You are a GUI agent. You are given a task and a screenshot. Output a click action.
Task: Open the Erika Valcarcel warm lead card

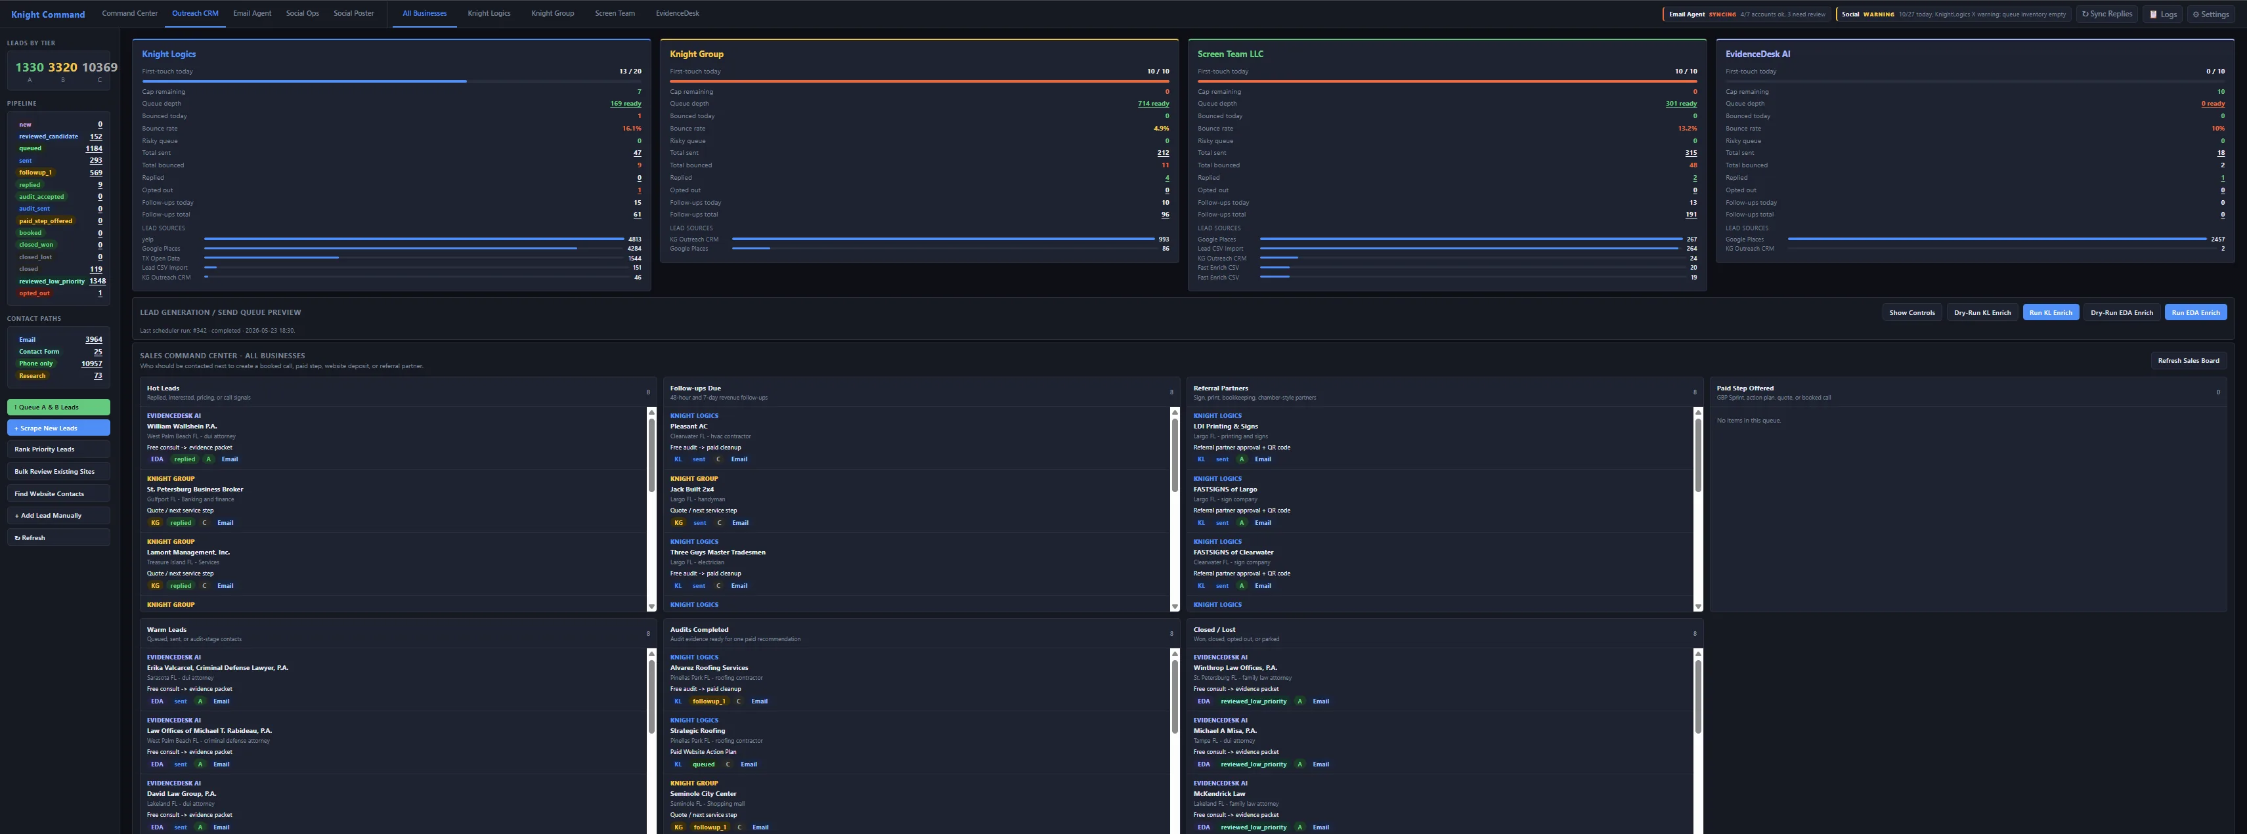click(393, 680)
